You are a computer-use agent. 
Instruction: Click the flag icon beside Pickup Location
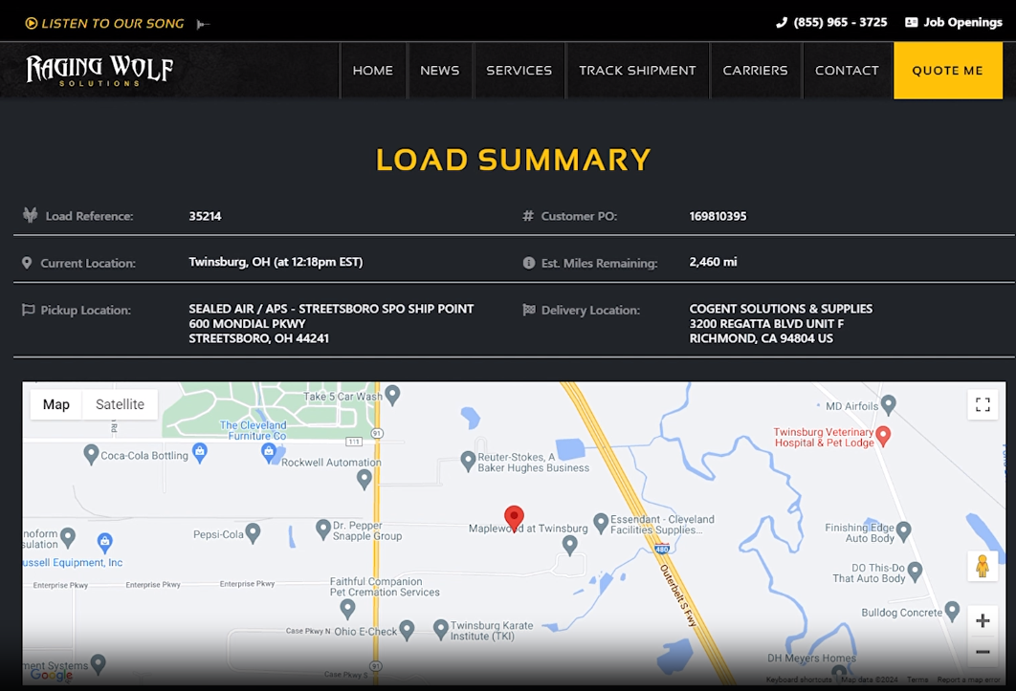coord(28,310)
